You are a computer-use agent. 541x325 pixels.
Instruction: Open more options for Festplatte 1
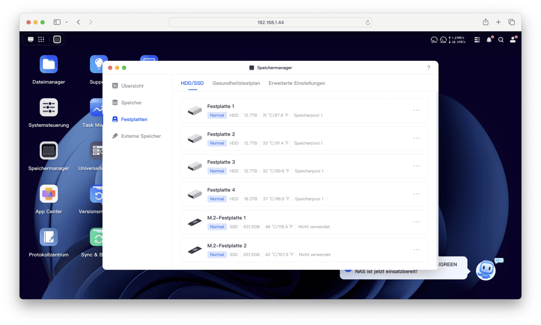pyautogui.click(x=417, y=111)
